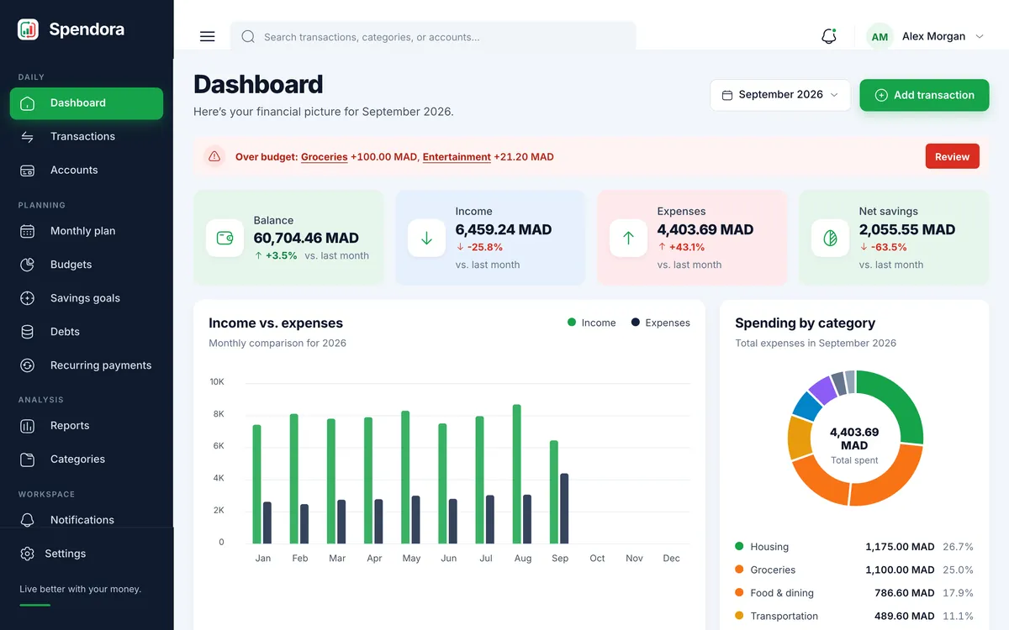
Task: Click the Balance wallet icon
Action: coord(225,238)
